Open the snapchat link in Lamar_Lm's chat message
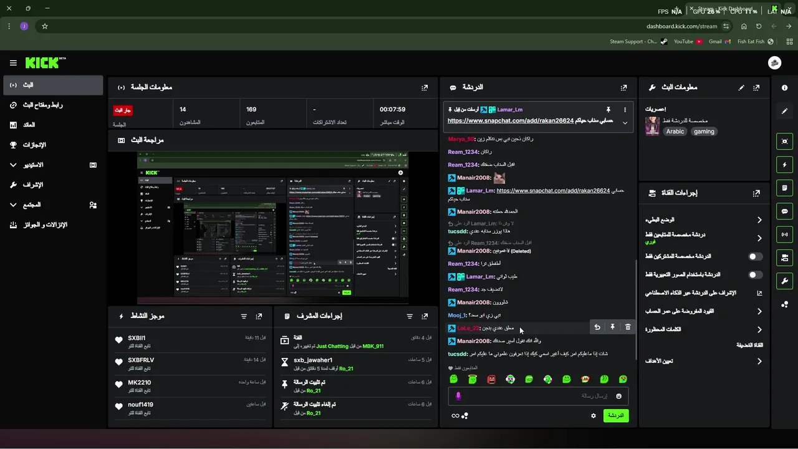The image size is (798, 449). (553, 191)
